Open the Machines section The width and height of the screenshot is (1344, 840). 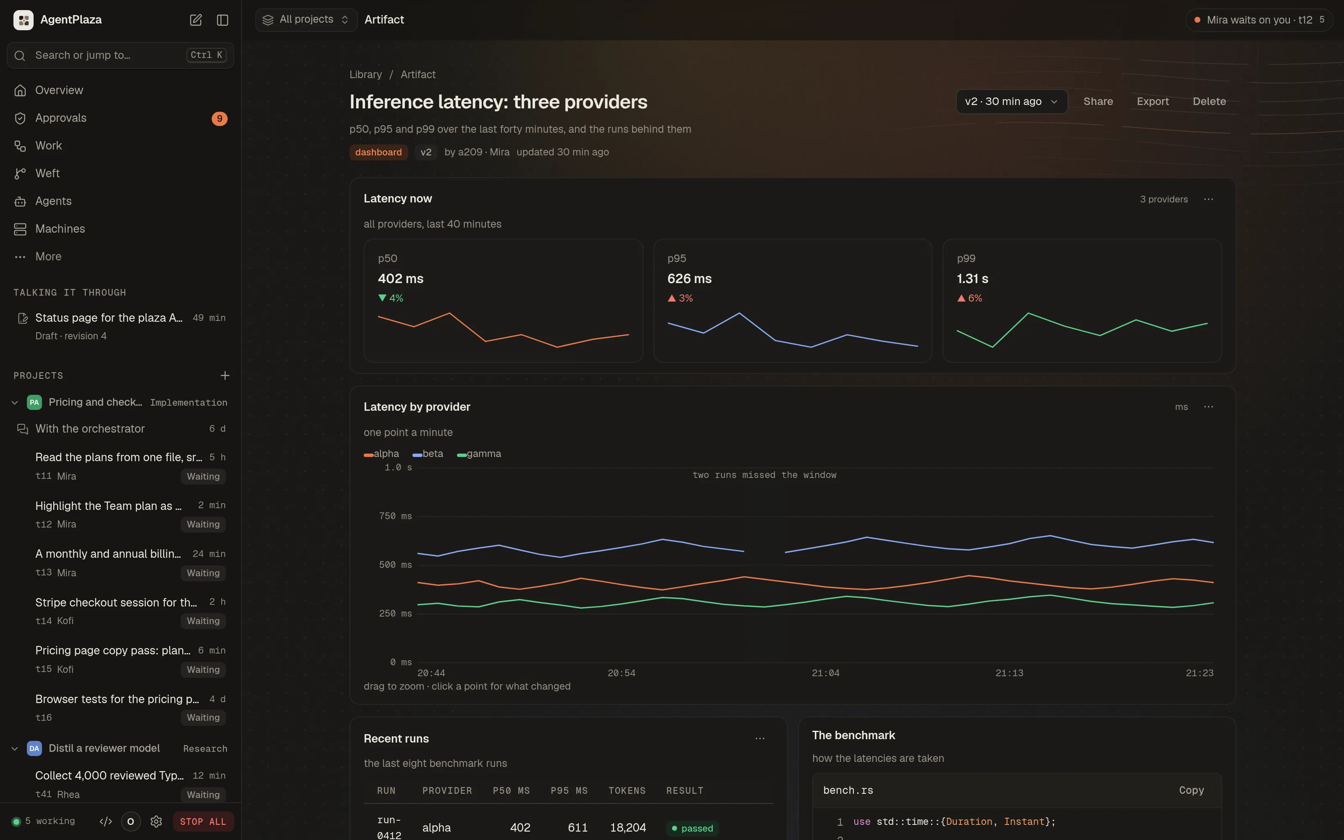121,229
